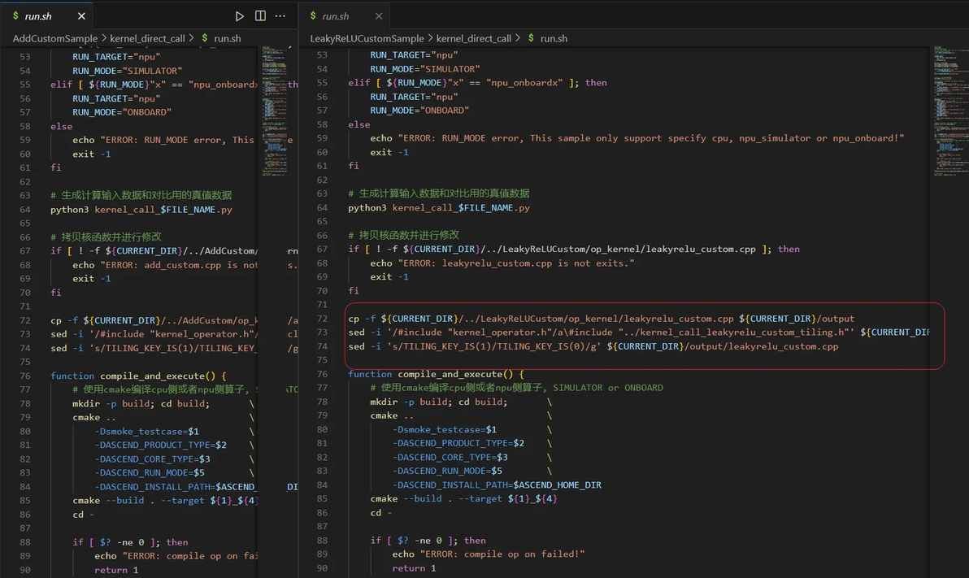969x578 pixels.
Task: Click '-DASCEND_CORE_TYPE=$3' in right editor
Action: pos(450,457)
